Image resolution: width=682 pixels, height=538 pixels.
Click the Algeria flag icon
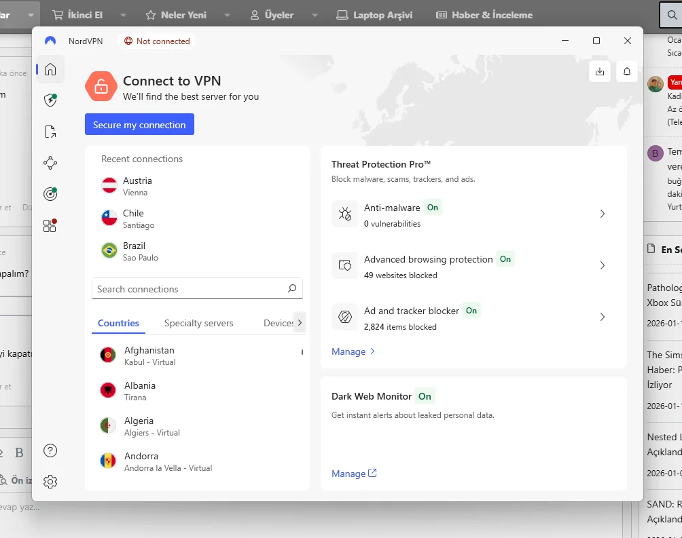pos(108,425)
